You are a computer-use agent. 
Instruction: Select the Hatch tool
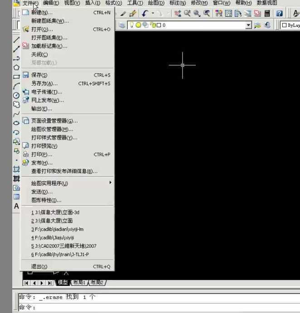16,169
